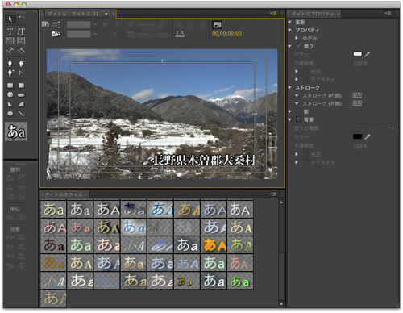Screen dimensions: 403x313
Task: Click the 00:00:00:00 timecode
Action: coord(226,34)
